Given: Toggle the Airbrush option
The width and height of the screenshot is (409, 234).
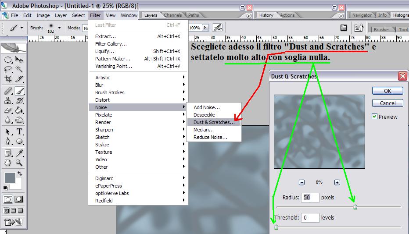Looking at the screenshot, I should click(218, 28).
